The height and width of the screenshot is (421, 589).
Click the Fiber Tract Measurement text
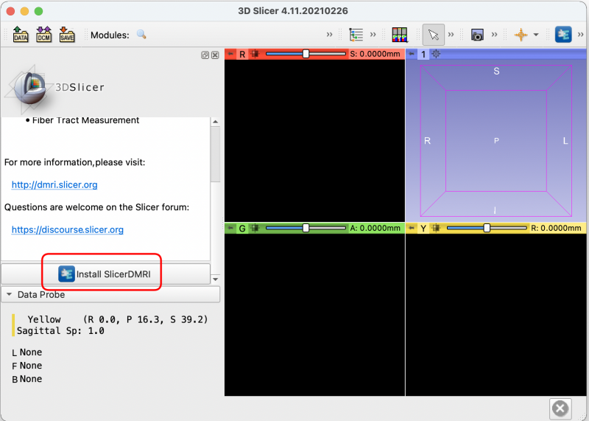85,120
